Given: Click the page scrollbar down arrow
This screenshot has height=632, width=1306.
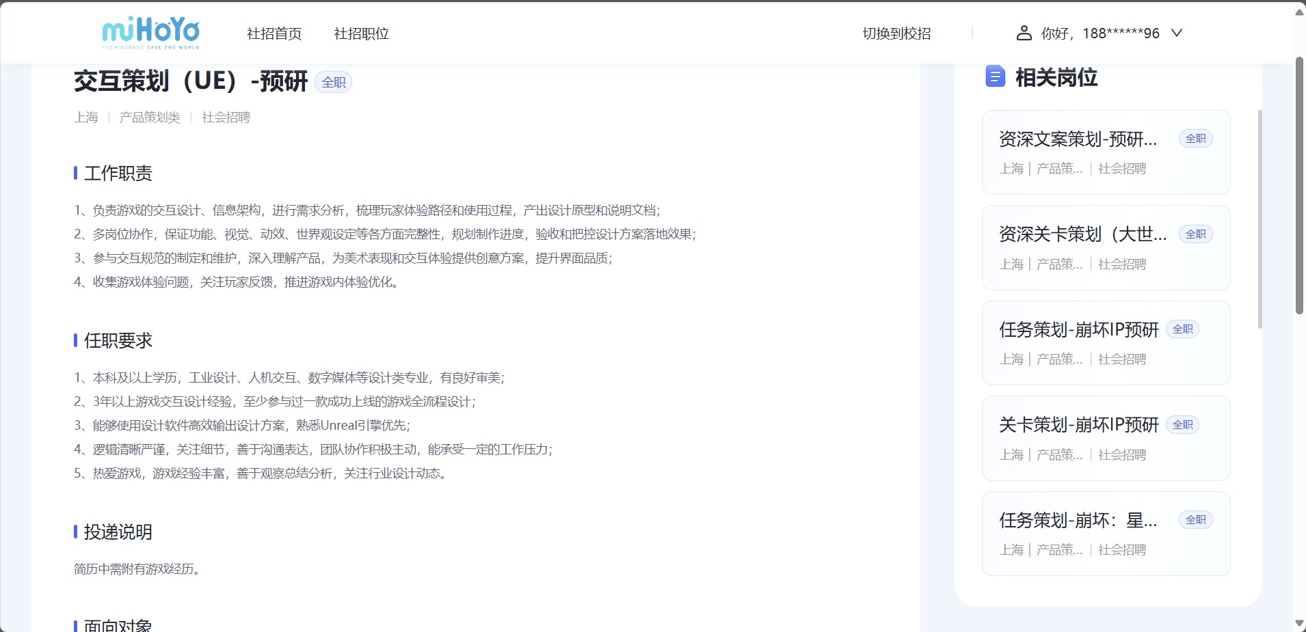Looking at the screenshot, I should tap(1299, 623).
